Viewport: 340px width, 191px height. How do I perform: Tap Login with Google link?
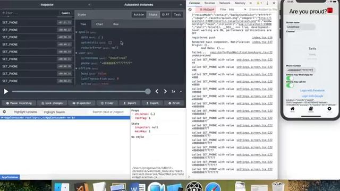click(312, 96)
